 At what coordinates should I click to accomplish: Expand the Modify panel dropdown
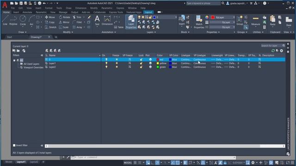point(68,32)
